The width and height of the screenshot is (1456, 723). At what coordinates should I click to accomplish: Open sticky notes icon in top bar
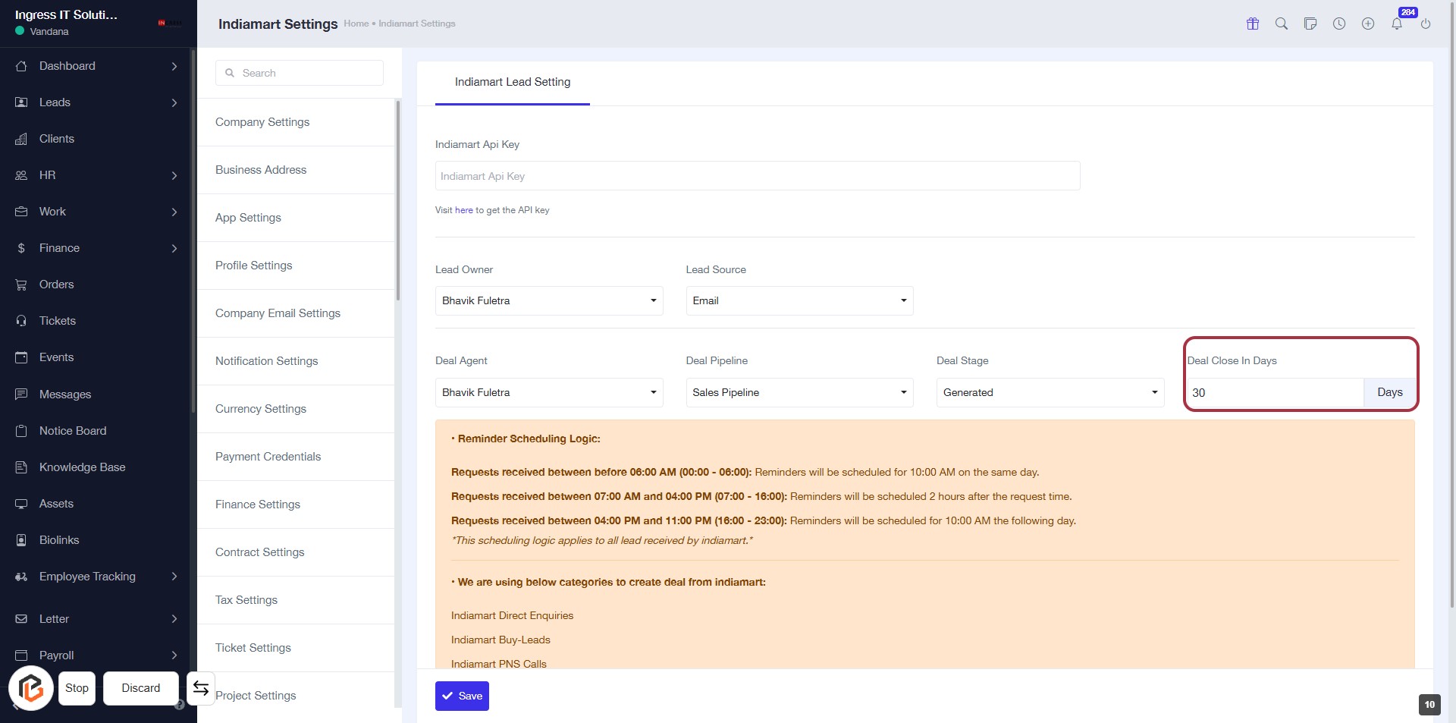(x=1310, y=24)
